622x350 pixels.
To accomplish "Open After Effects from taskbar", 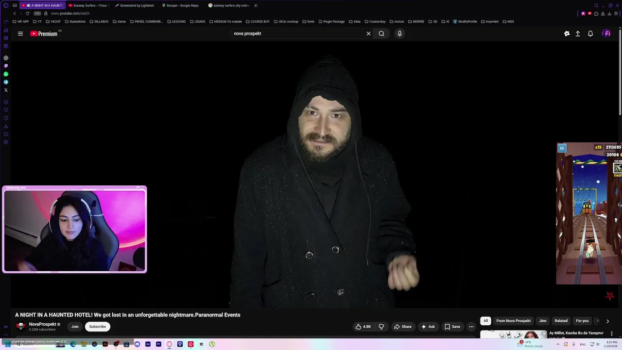I will coord(148,344).
